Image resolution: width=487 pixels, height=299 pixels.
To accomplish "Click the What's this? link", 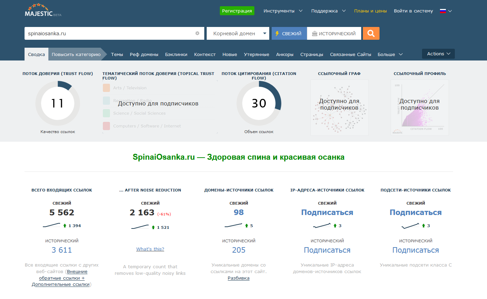I will pos(150,249).
